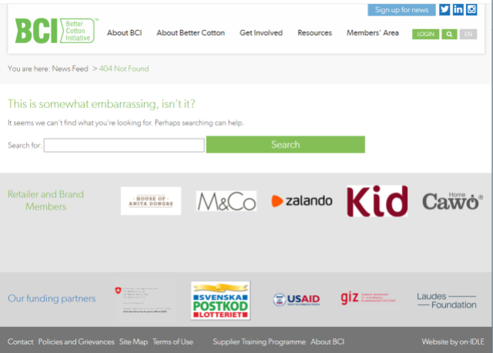
Task: Expand the Resources navigation menu
Action: (x=314, y=33)
